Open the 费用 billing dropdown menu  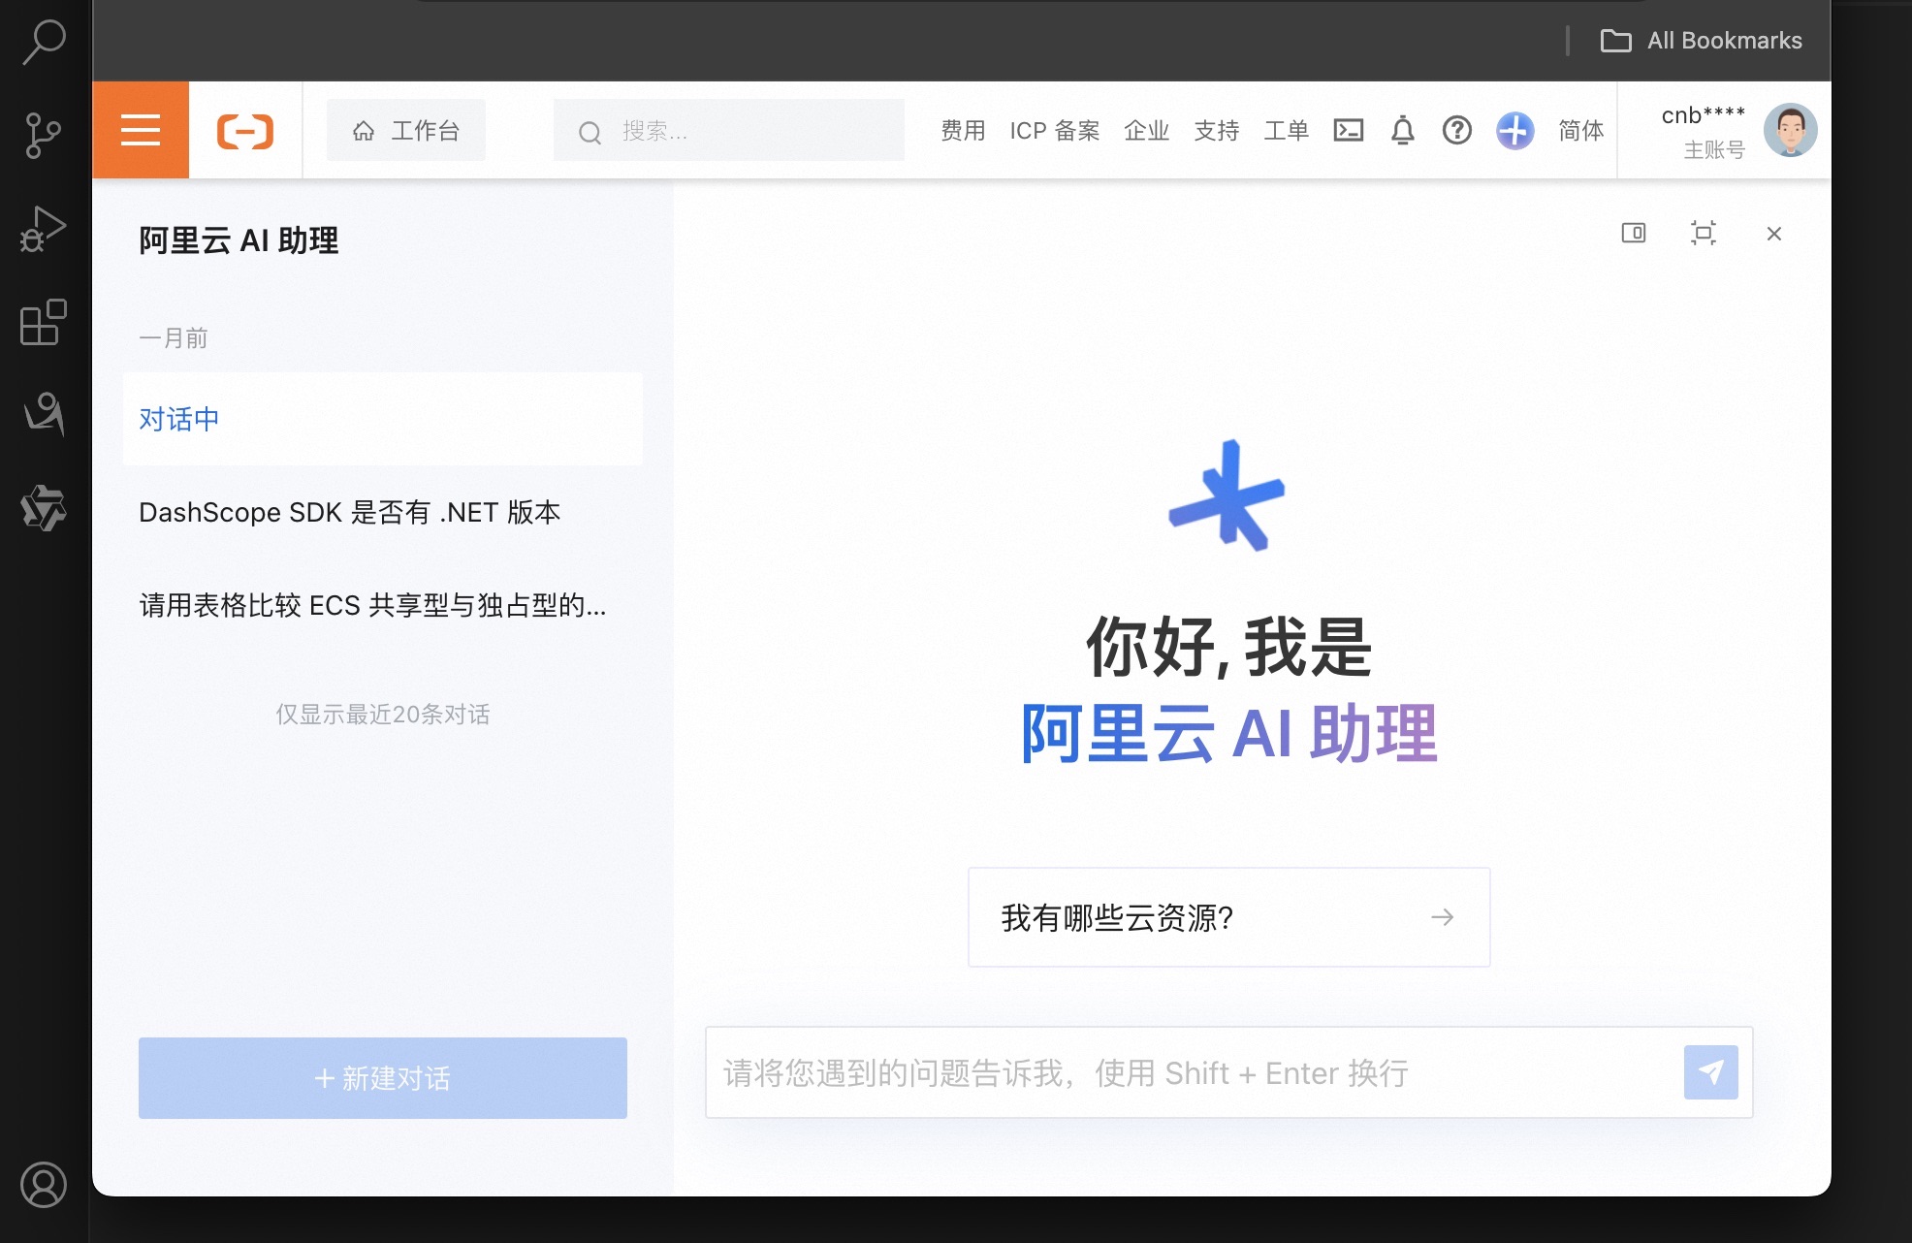[x=963, y=128]
